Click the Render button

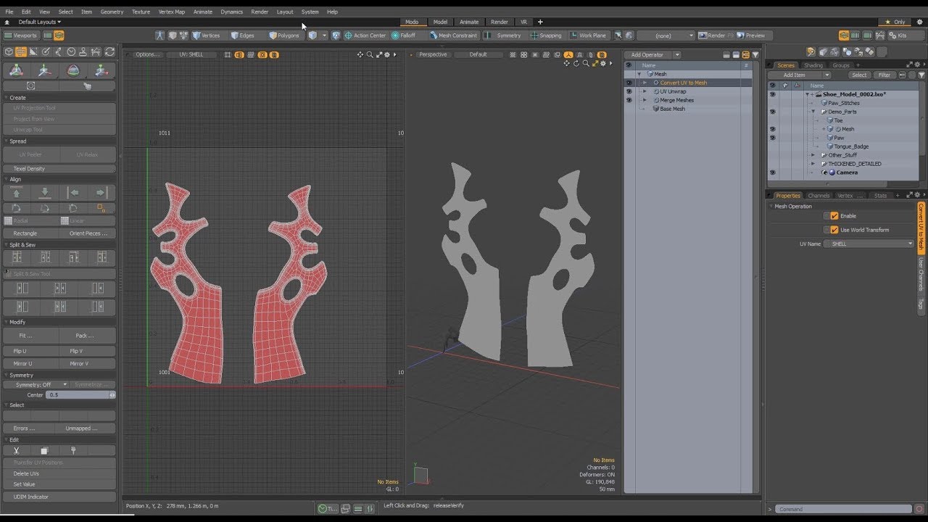[716, 36]
